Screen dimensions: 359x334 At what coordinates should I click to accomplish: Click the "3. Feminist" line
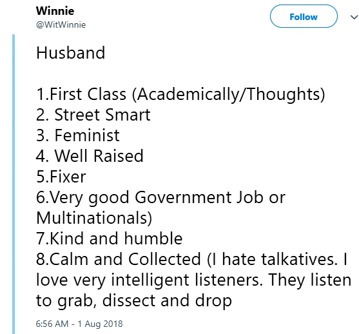pos(78,135)
